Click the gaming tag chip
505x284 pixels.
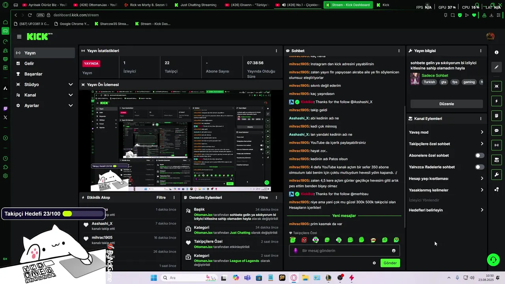469,82
